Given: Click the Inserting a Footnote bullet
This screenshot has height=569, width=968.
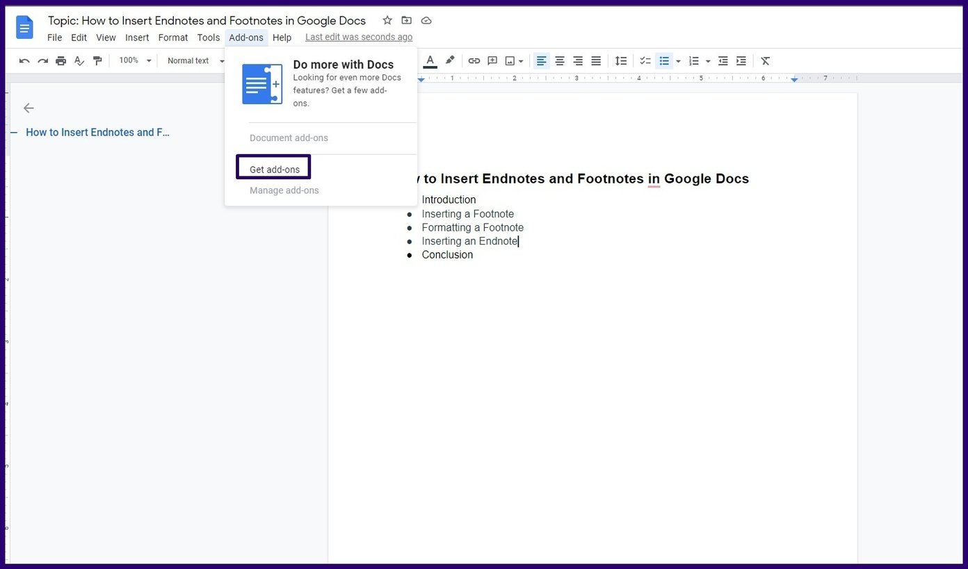Looking at the screenshot, I should click(x=468, y=214).
